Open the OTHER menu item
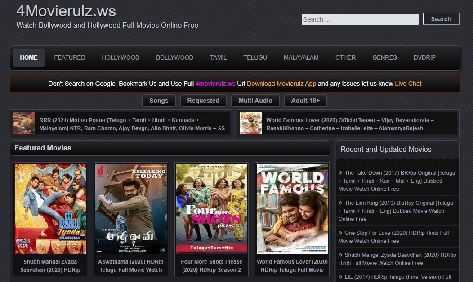473x282 pixels. tap(345, 57)
